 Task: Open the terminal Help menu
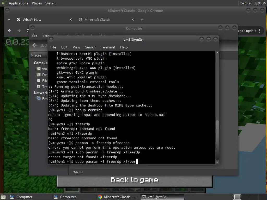(x=124, y=47)
